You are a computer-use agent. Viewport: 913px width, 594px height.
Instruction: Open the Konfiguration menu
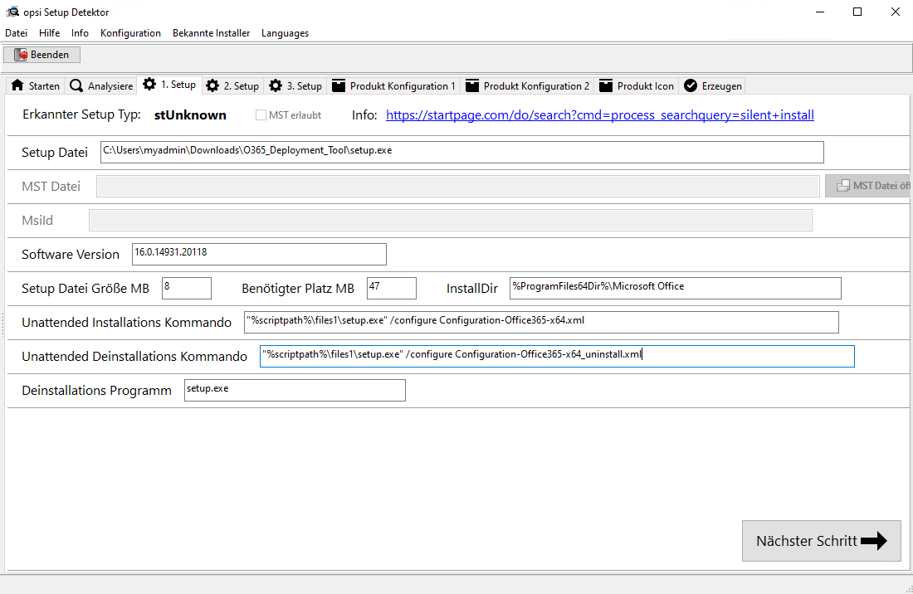coord(130,33)
